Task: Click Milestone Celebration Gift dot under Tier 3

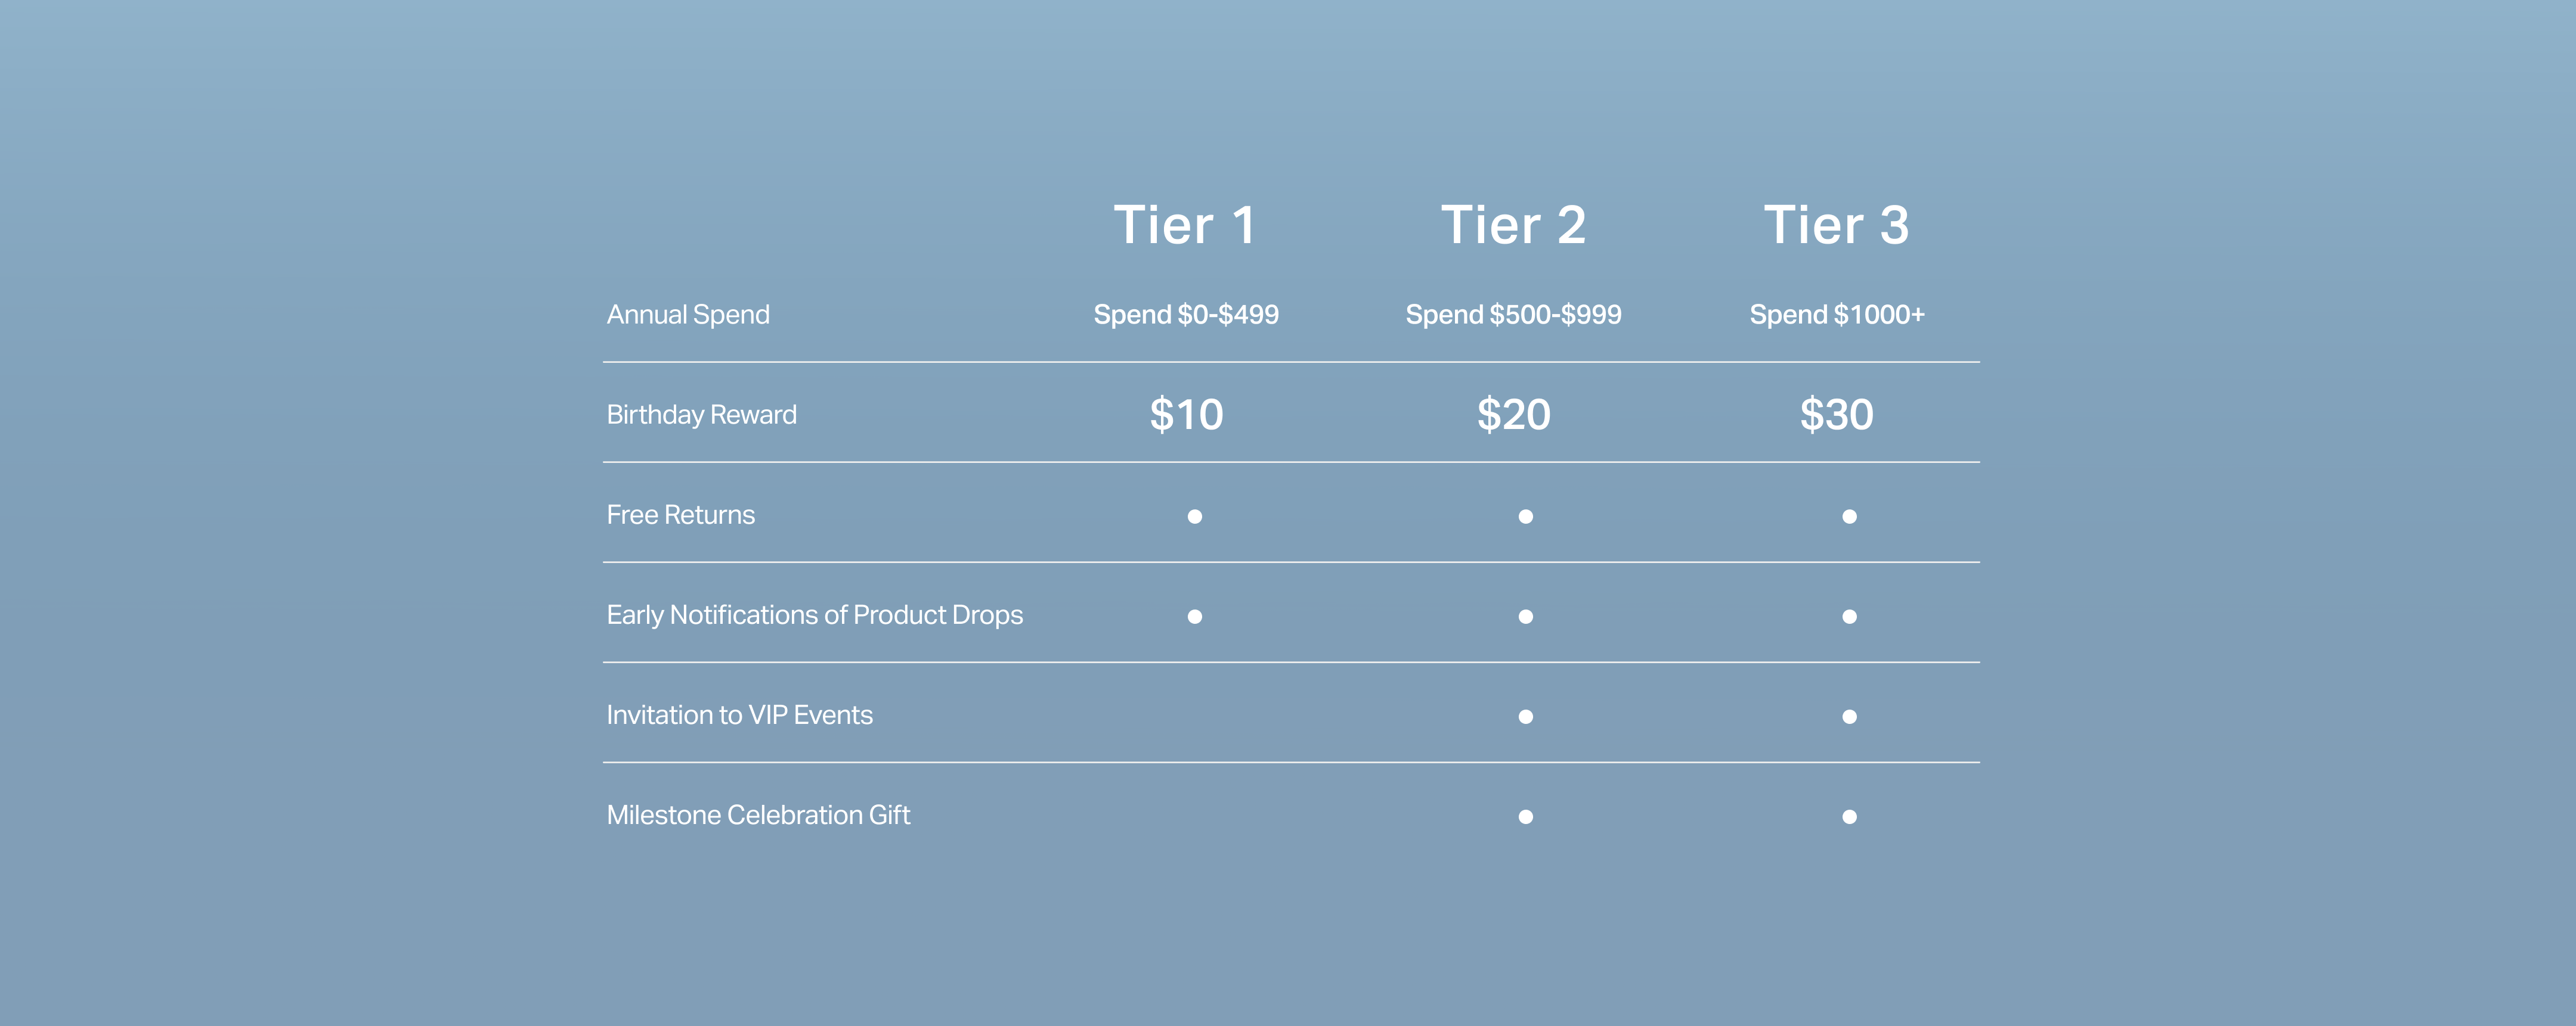Action: pos(1849,816)
